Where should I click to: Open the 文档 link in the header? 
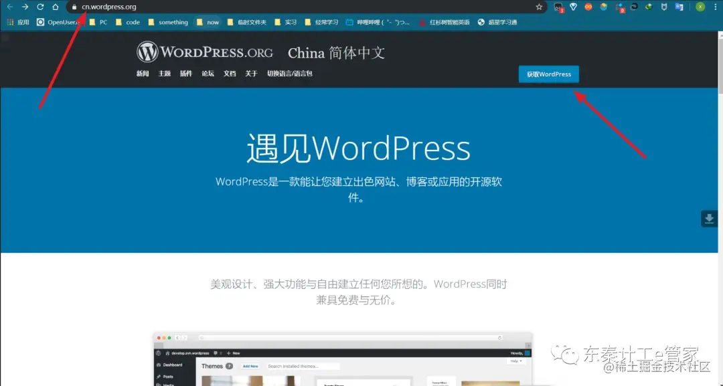click(229, 74)
